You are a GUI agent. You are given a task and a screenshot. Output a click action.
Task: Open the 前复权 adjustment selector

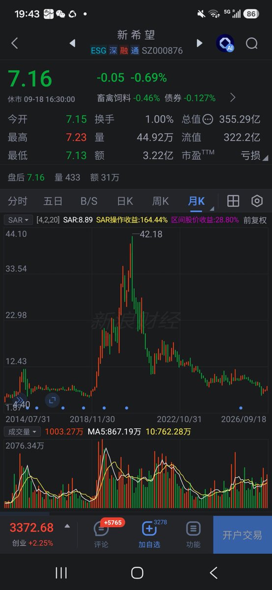click(x=255, y=220)
